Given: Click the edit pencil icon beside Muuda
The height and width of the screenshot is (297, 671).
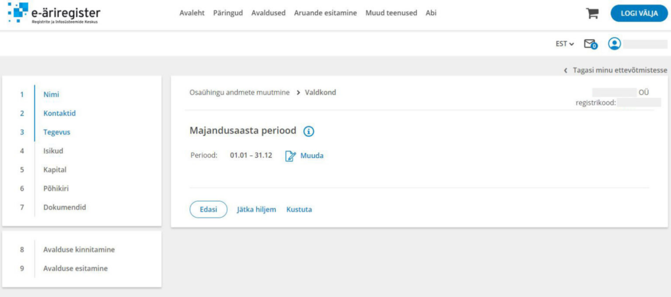Looking at the screenshot, I should tap(290, 156).
